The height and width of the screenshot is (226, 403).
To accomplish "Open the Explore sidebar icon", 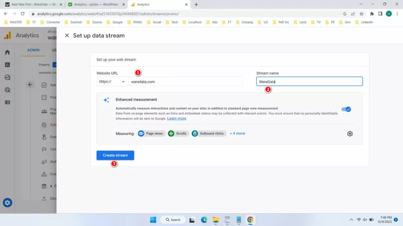I will pyautogui.click(x=7, y=77).
